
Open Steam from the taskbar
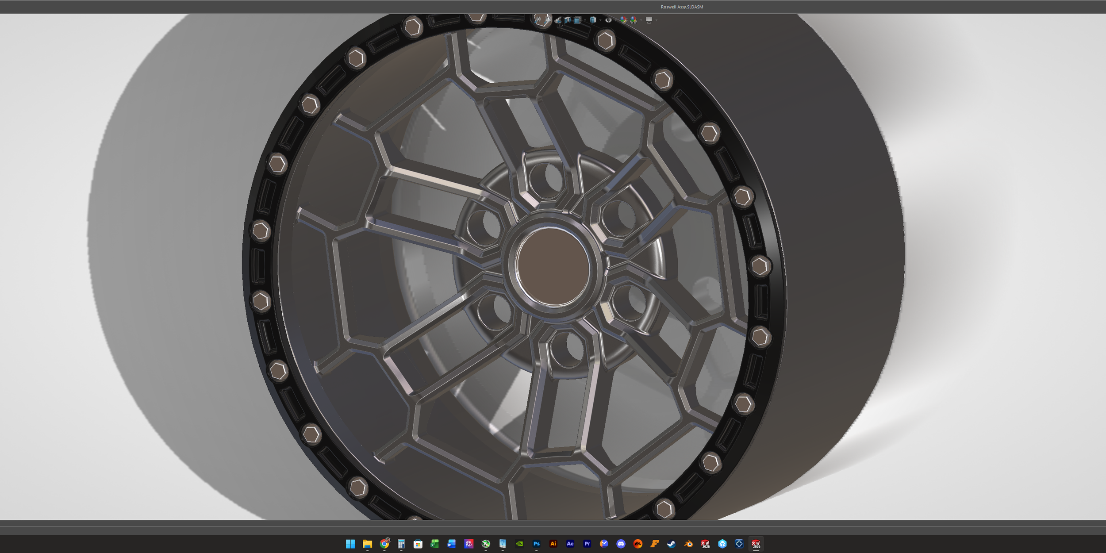pos(672,544)
